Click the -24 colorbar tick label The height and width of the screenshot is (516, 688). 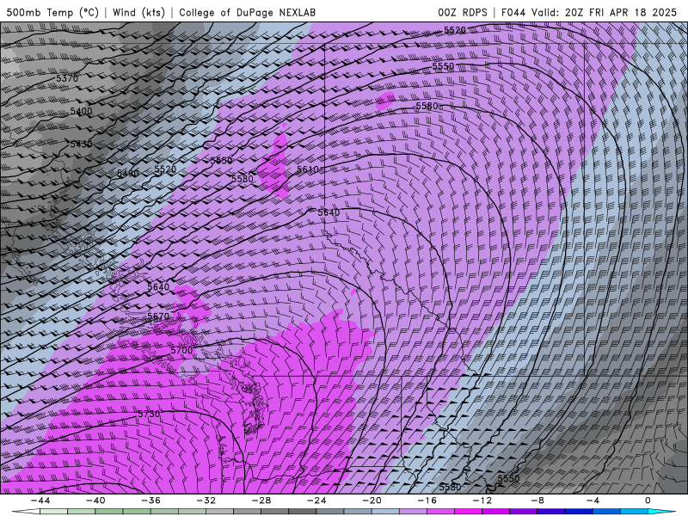[316, 501]
